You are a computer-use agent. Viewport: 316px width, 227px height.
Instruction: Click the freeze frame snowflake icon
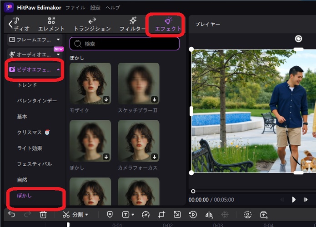click(x=225, y=215)
